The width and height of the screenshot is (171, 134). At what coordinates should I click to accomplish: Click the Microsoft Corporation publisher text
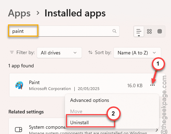(50, 89)
